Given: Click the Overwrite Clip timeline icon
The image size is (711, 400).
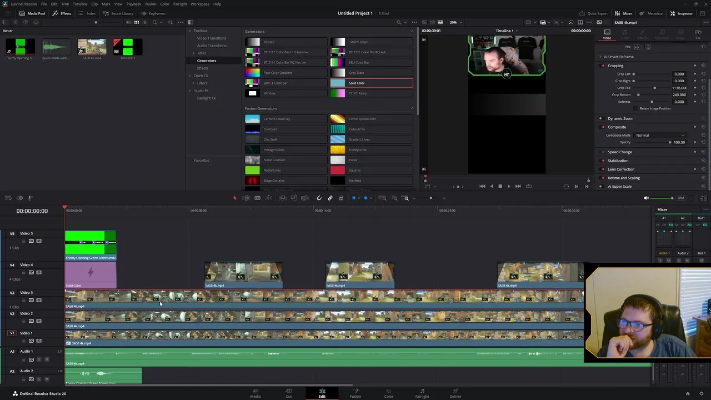Looking at the screenshot, I should pyautogui.click(x=293, y=198).
